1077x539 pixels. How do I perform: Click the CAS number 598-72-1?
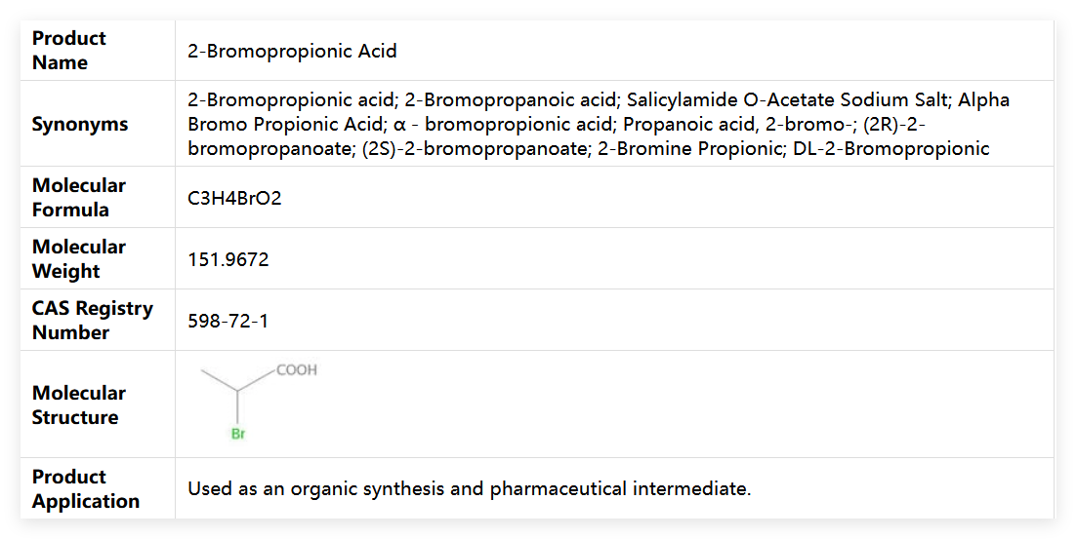coord(228,321)
